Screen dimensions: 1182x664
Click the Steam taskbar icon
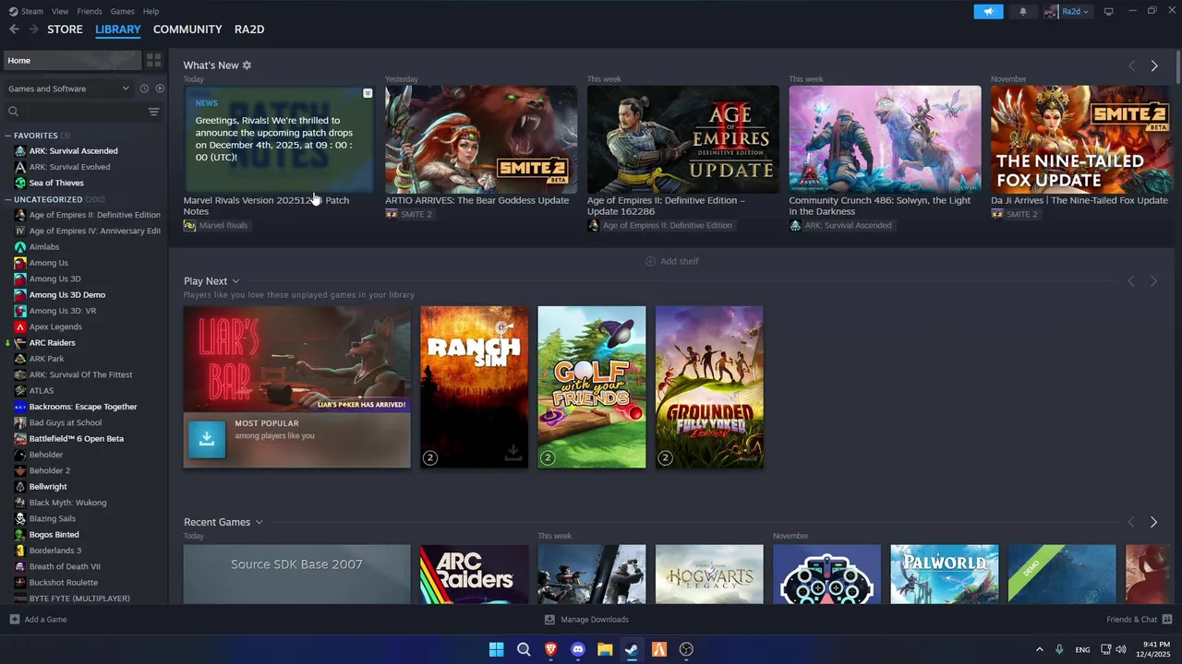point(632,649)
